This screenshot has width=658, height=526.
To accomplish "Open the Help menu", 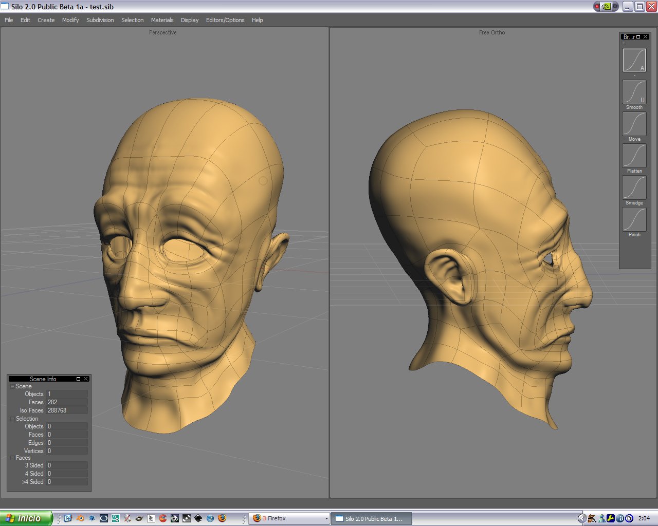I will click(x=257, y=20).
